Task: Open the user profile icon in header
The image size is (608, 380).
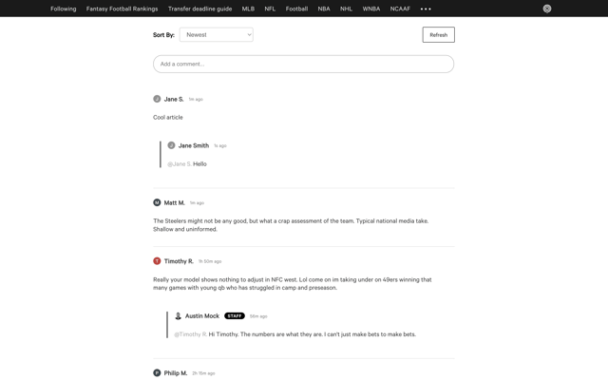Action: [x=547, y=9]
